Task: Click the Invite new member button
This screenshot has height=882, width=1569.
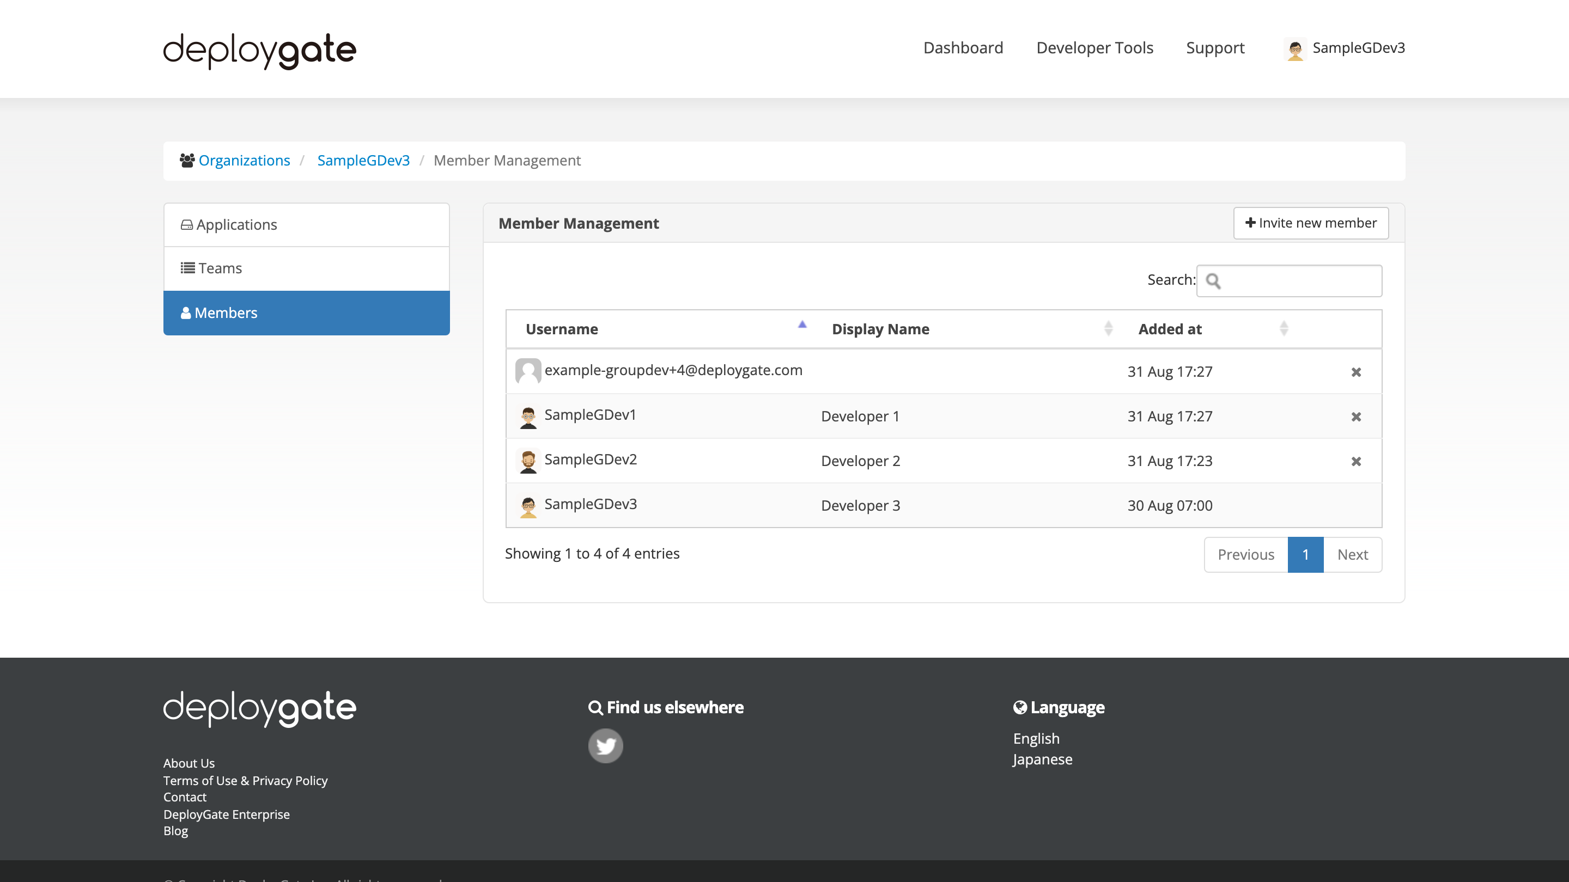Action: (x=1311, y=223)
